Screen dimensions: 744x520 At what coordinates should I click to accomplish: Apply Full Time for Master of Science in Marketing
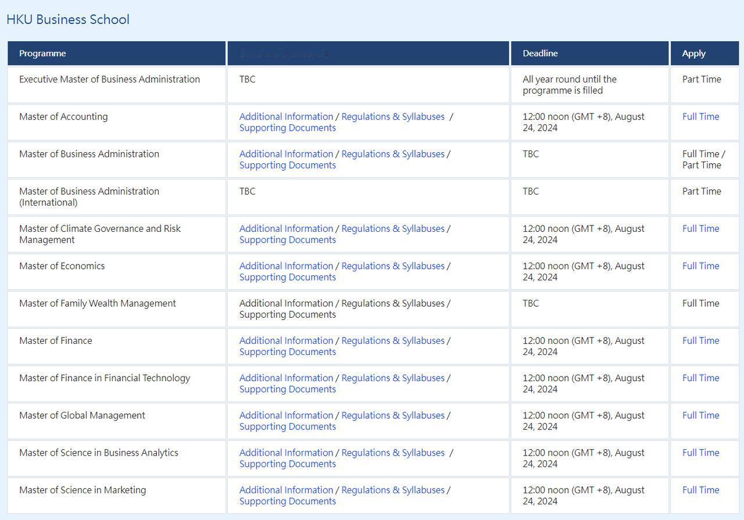click(x=700, y=490)
